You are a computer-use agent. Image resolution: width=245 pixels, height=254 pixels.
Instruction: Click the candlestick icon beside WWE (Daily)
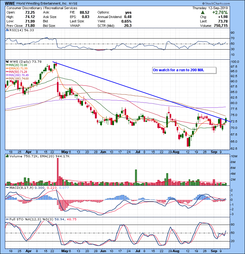click(7, 62)
